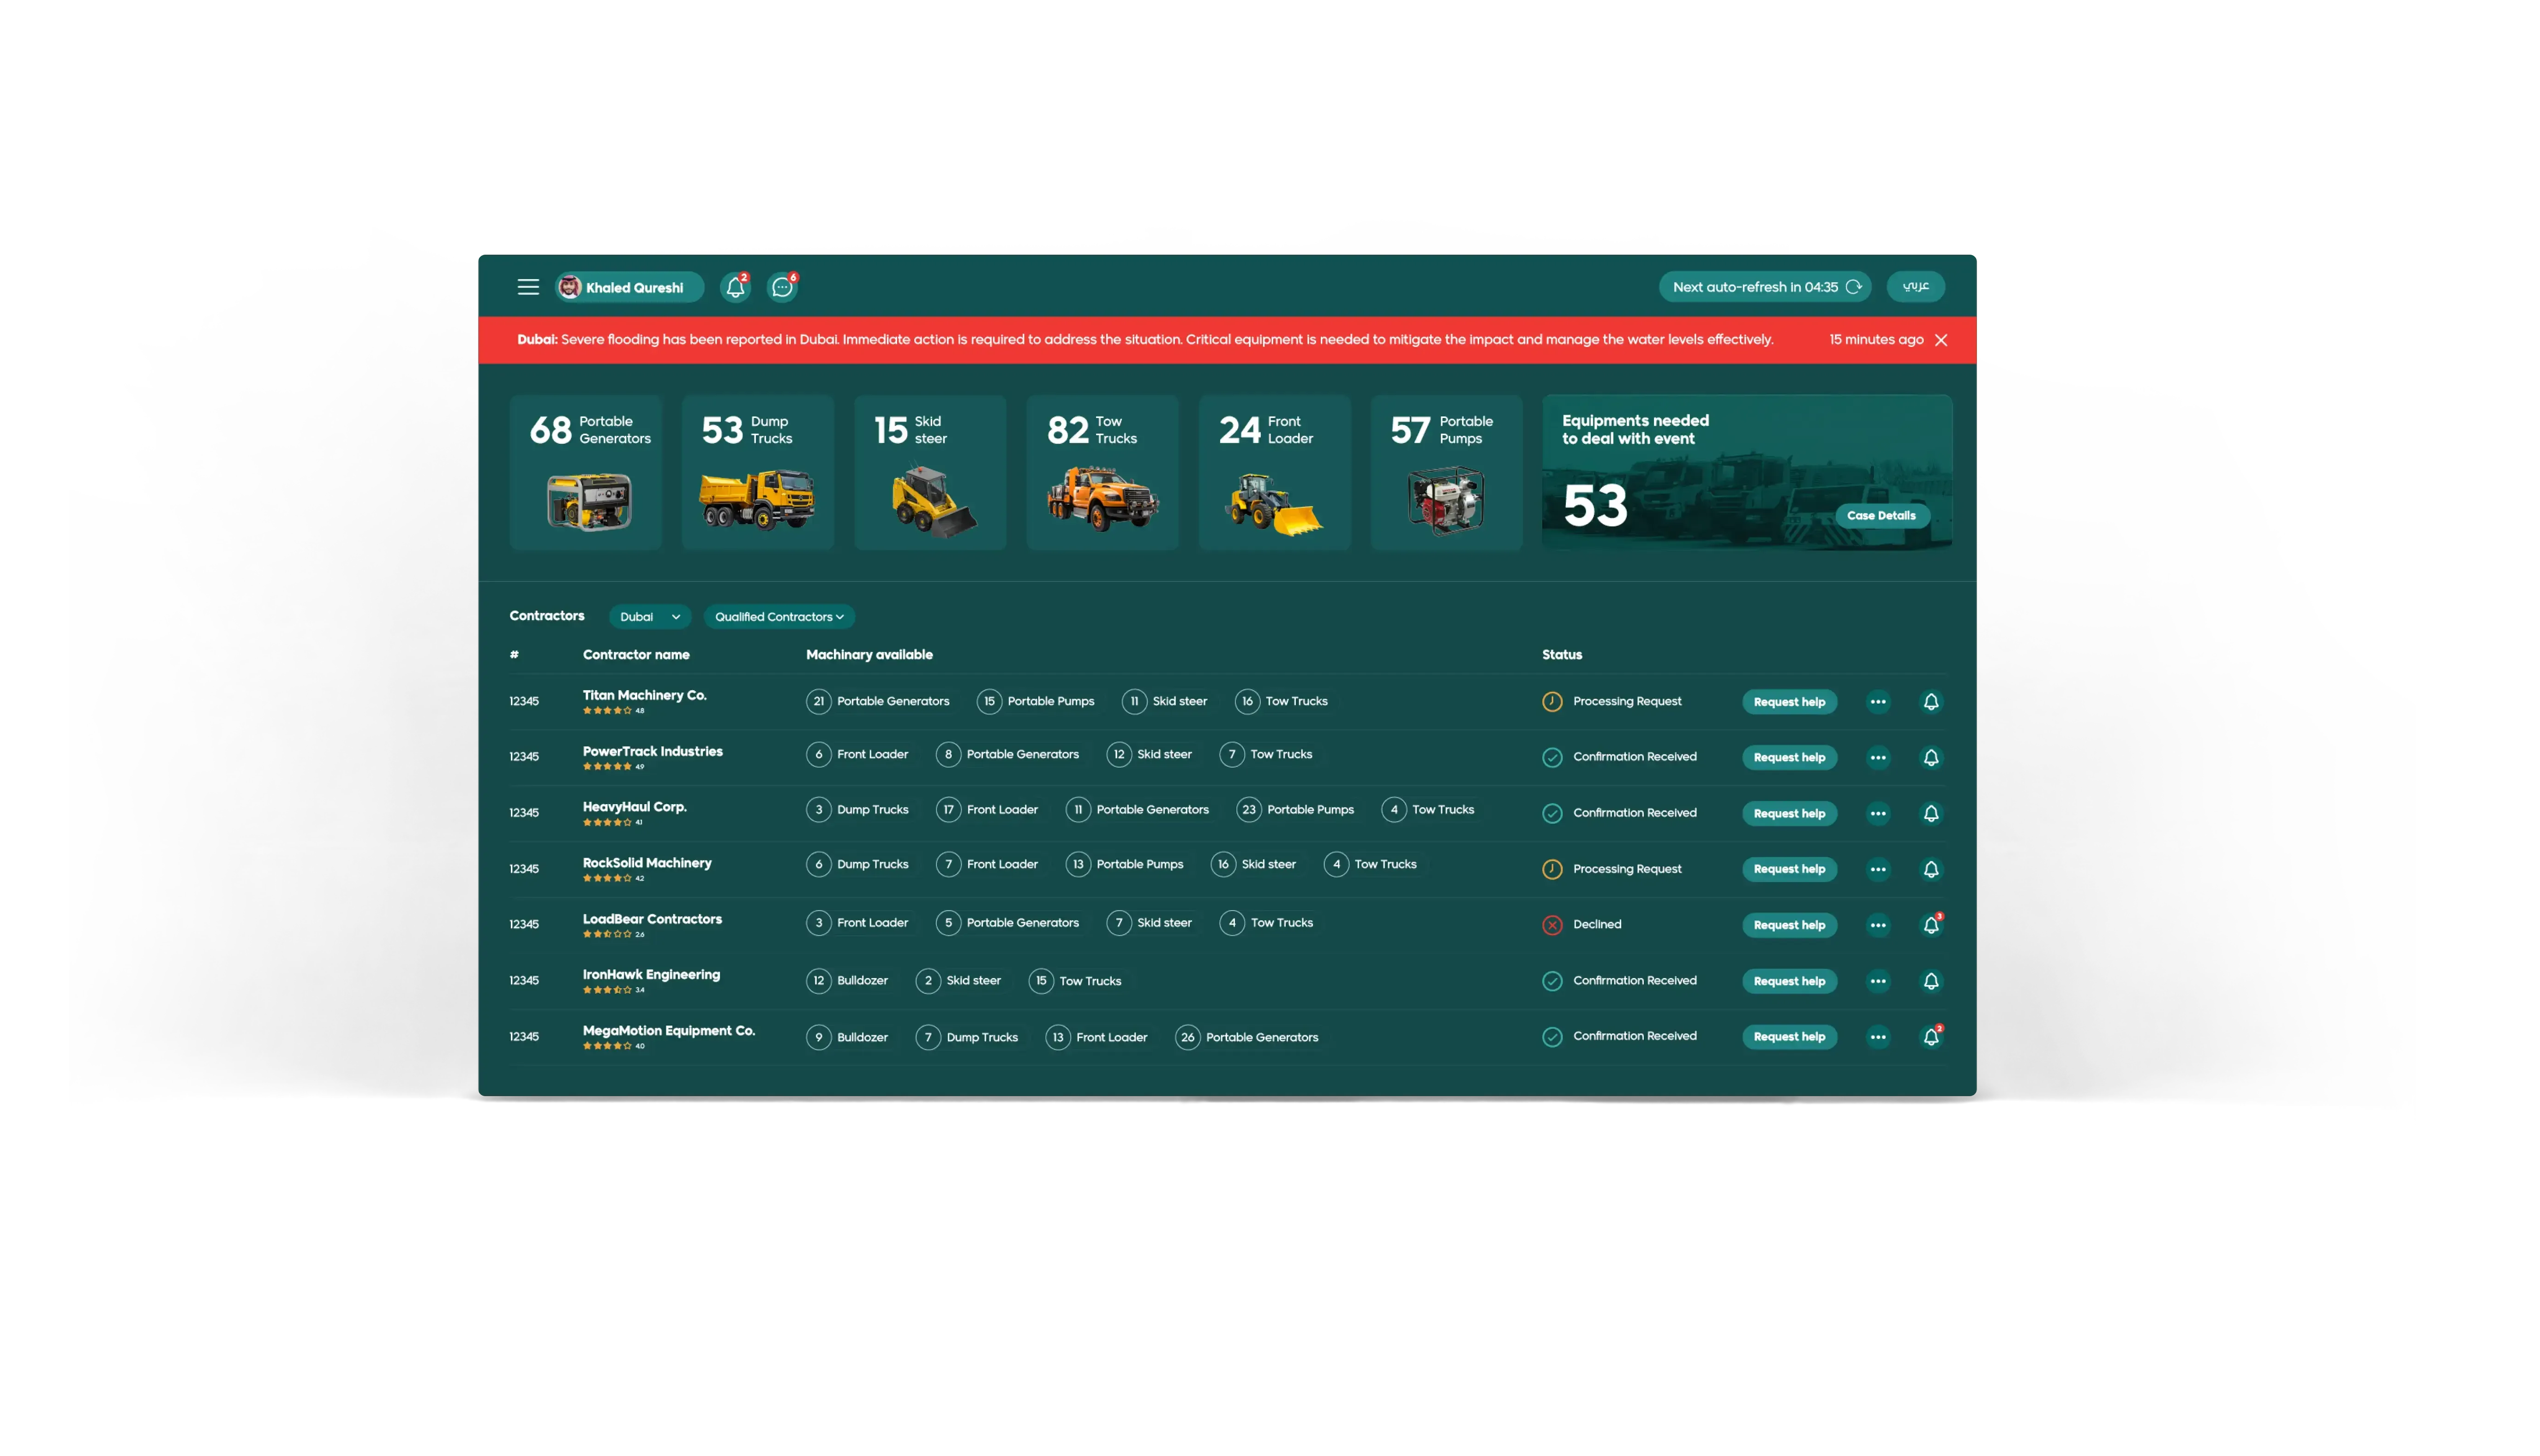Open MegaMotion Equipment Co. contractor name
2540x1456 pixels.
tap(668, 1031)
